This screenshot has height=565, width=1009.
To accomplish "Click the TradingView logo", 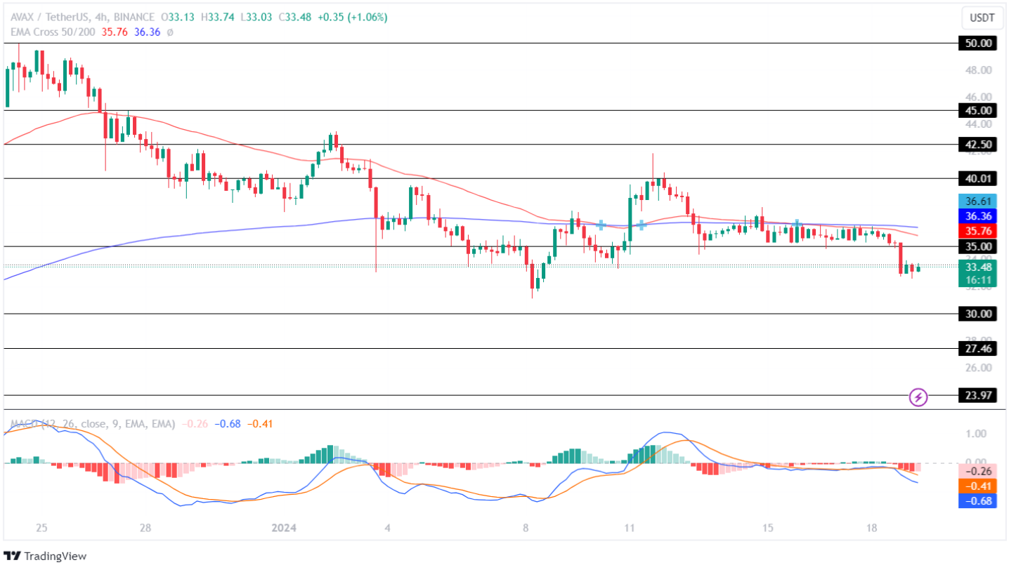I will (x=46, y=556).
